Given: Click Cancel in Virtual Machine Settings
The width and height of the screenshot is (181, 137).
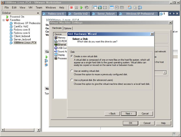Looking at the screenshot, I should pyautogui.click(x=147, y=123).
